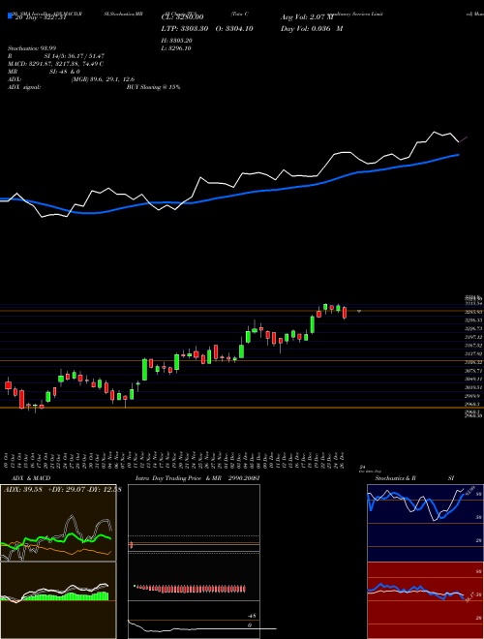Image resolution: width=484 pixels, height=639 pixels.
Task: Click the -48 label in the MR panel
Action: pyautogui.click(x=252, y=616)
